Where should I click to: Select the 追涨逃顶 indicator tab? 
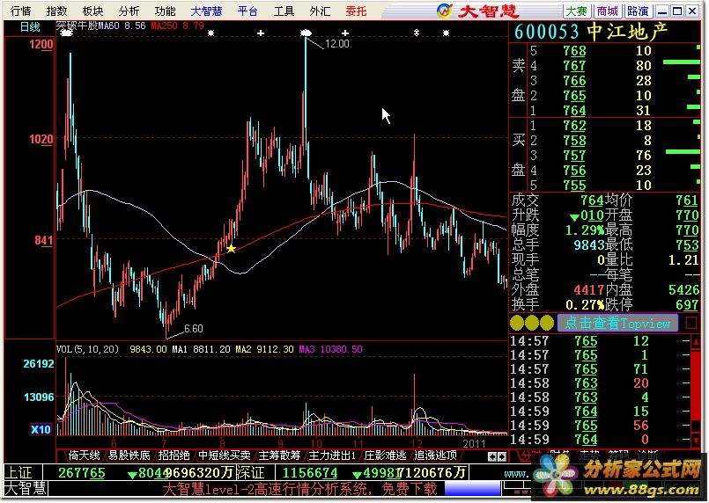(435, 456)
